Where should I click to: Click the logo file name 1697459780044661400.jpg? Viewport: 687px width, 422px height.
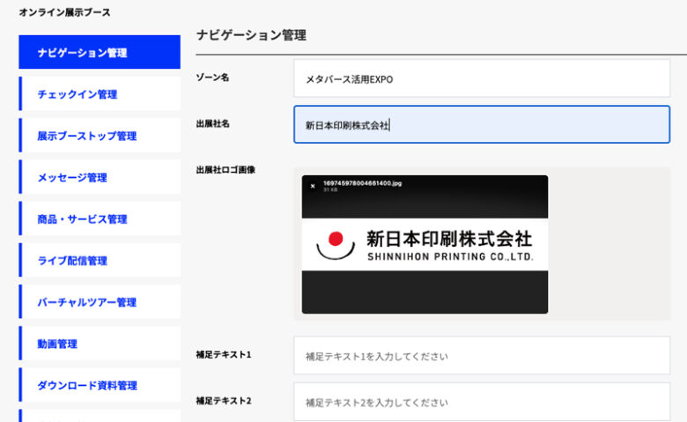pyautogui.click(x=362, y=183)
